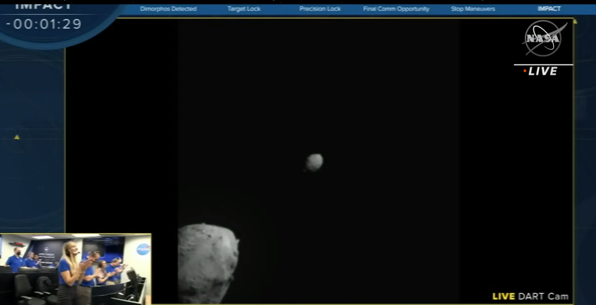Click the small Dimorphos asteroid in center

pyautogui.click(x=315, y=162)
